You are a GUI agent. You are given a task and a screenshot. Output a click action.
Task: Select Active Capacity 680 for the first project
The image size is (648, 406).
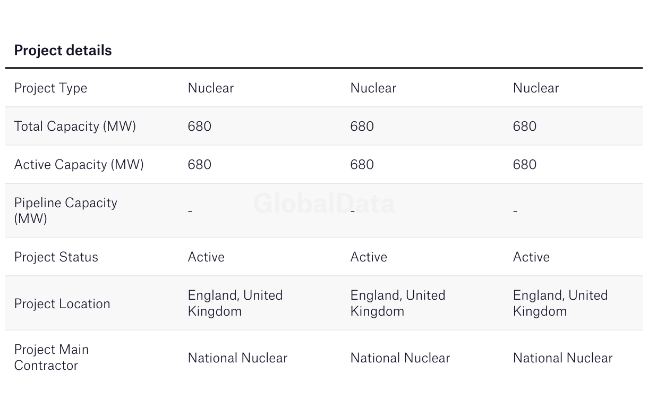click(x=199, y=165)
